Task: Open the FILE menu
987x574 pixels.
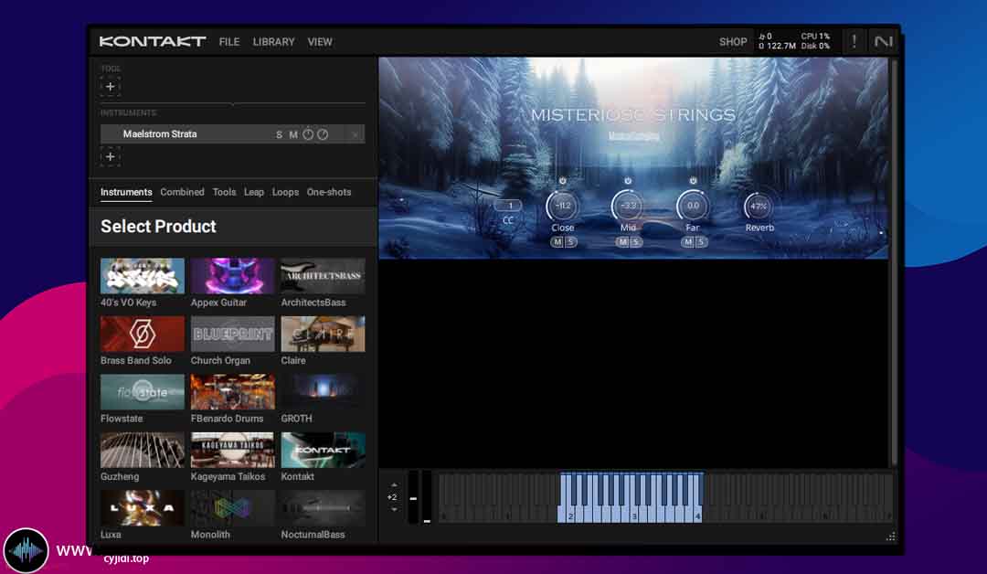Action: pyautogui.click(x=229, y=41)
